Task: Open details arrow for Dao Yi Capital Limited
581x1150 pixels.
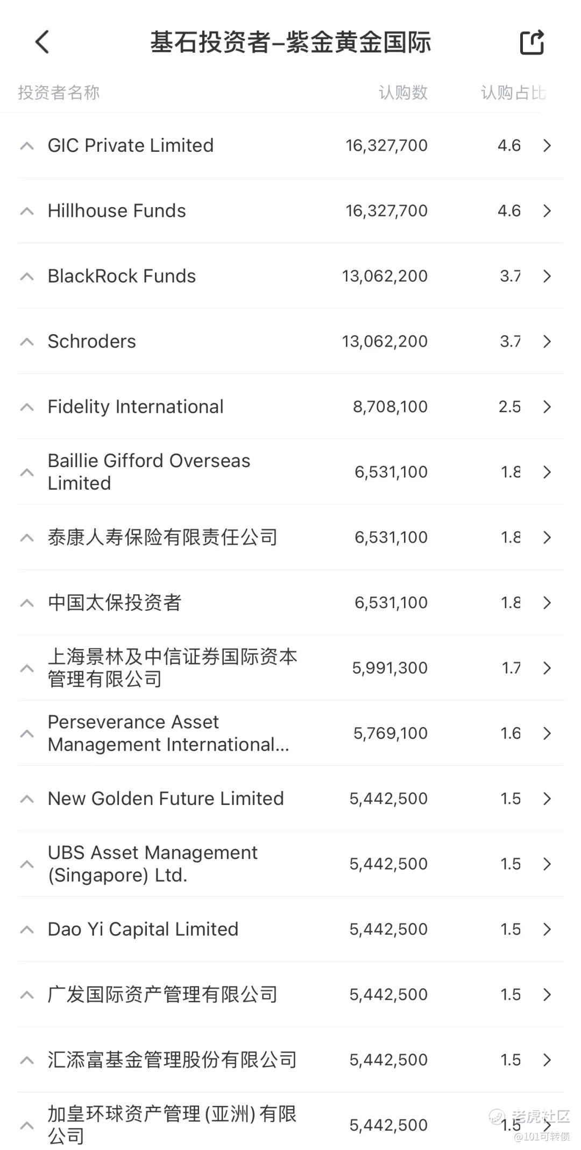Action: (x=547, y=929)
